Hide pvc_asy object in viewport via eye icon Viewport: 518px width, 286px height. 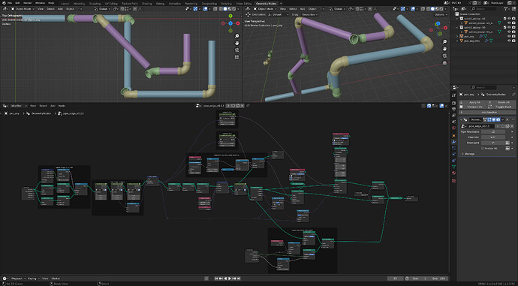[509, 36]
